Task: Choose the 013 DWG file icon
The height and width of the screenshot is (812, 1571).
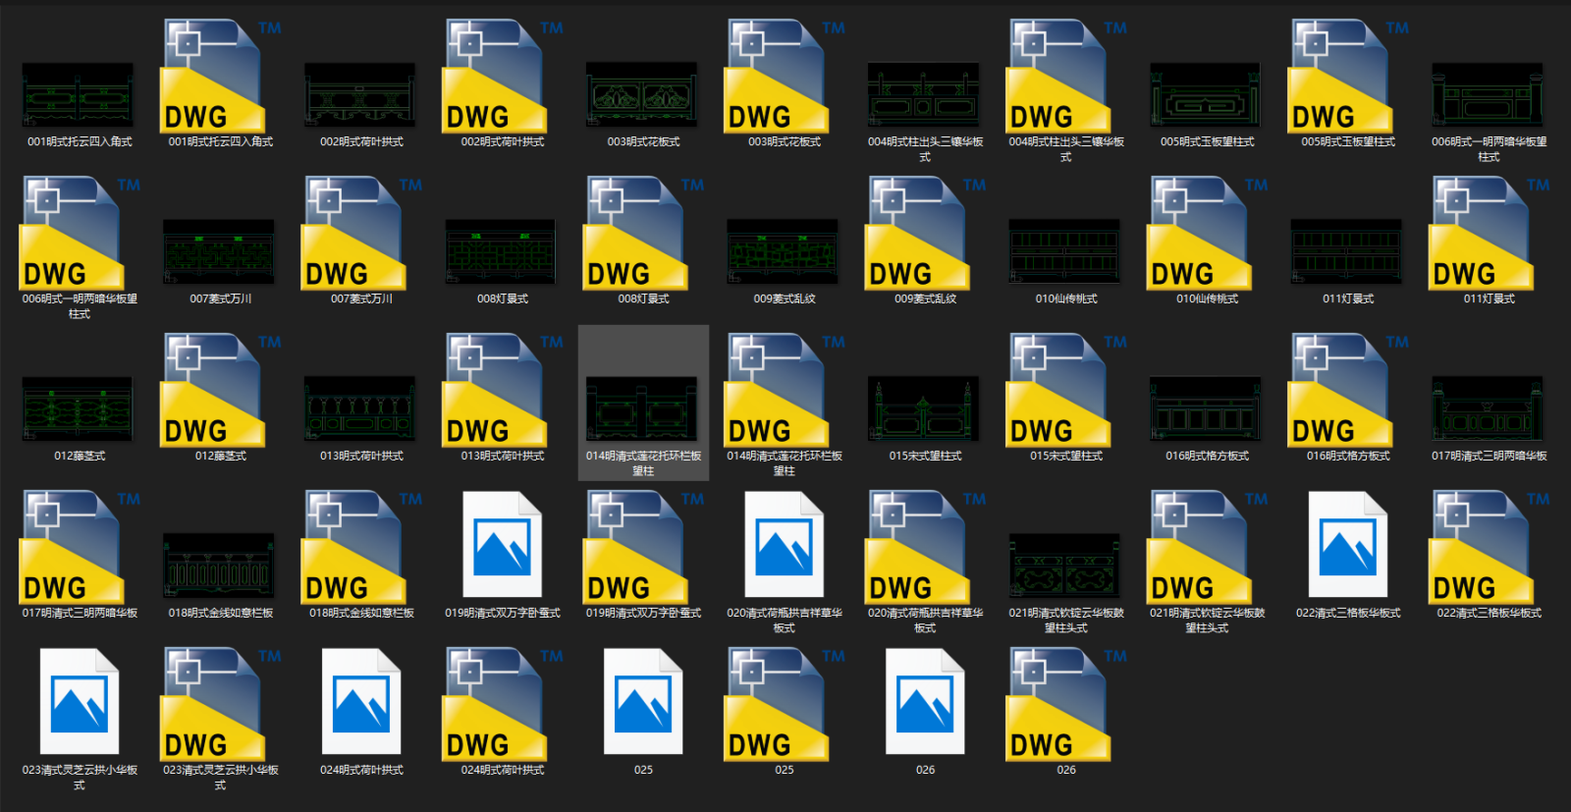Action: point(496,390)
